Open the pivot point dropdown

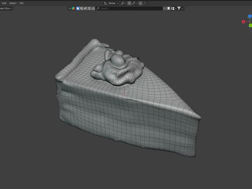point(123,3)
